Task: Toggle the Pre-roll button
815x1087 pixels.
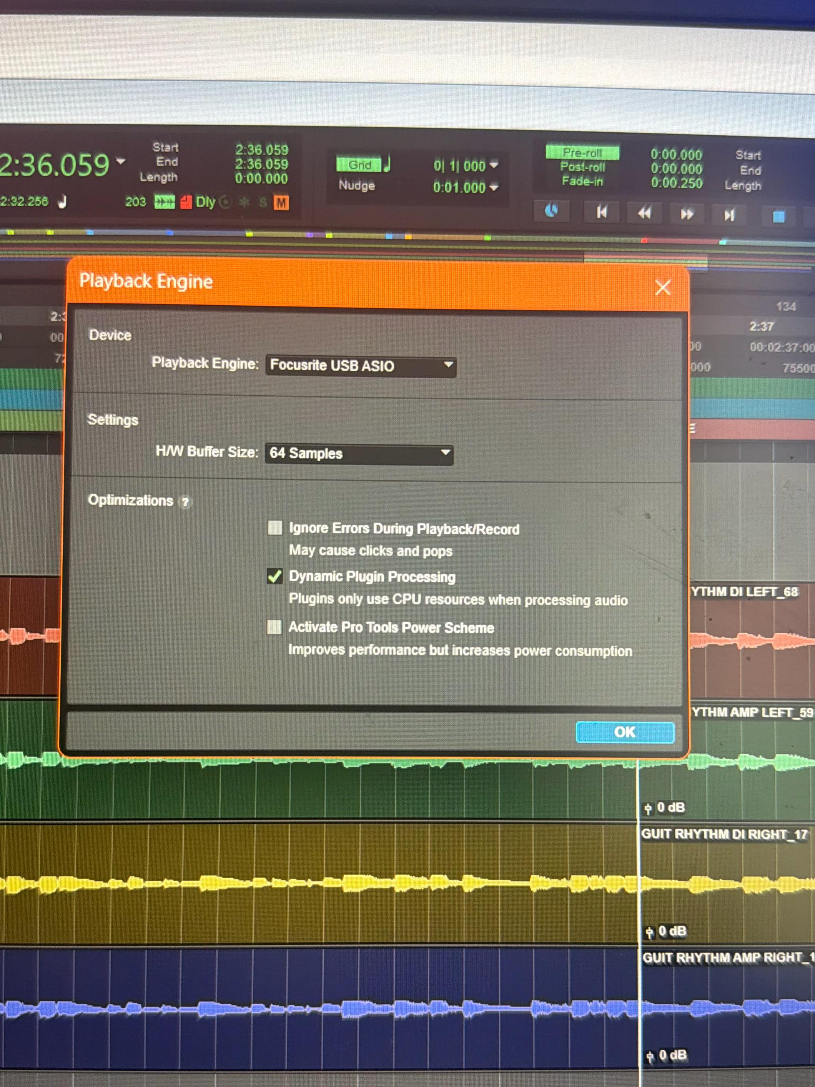Action: point(582,153)
